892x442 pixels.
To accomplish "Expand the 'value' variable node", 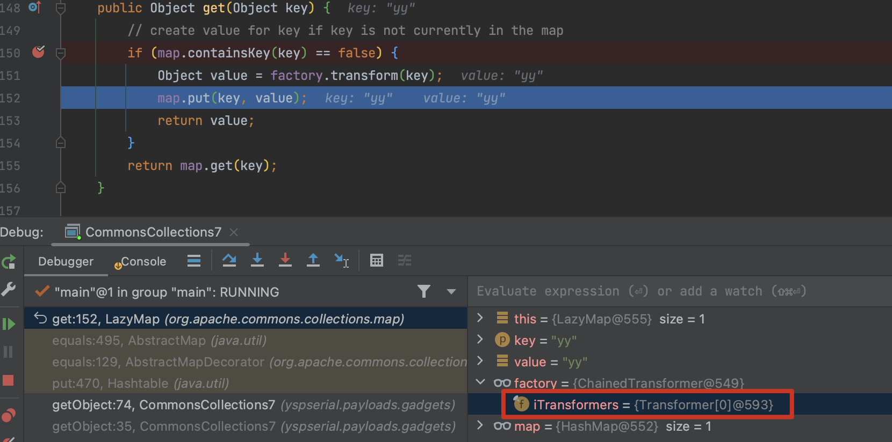I will (480, 361).
